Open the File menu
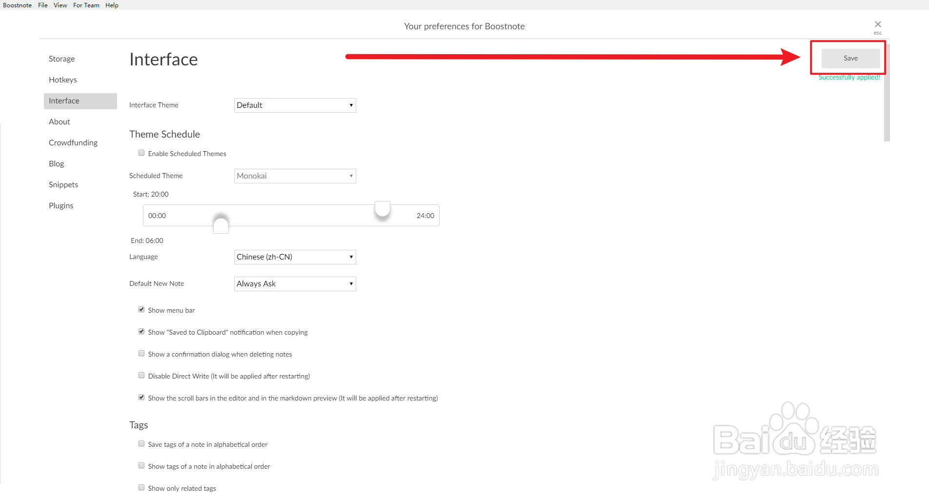The height and width of the screenshot is (501, 929). (43, 5)
